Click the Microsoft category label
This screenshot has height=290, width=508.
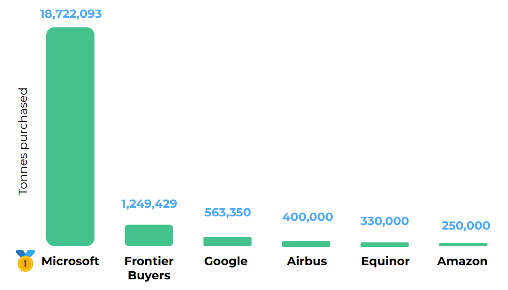click(x=70, y=261)
